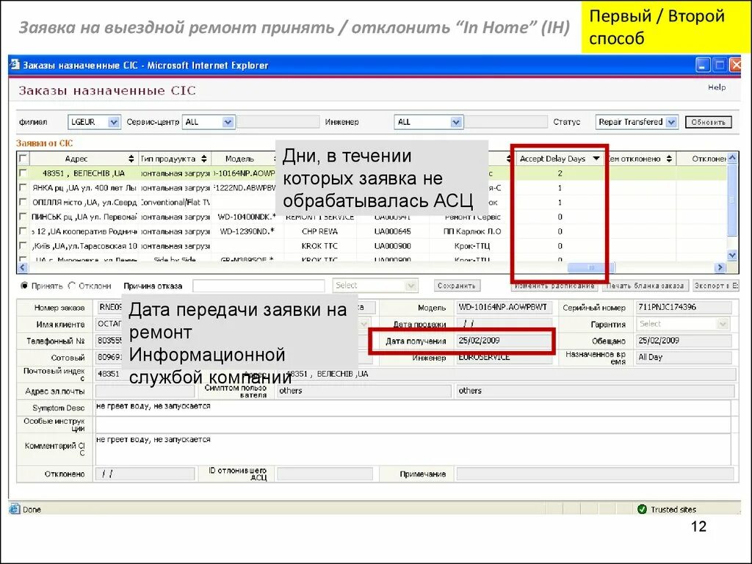The image size is (752, 564).
Task: Click the Назначенное время field All Day
Action: coord(684,358)
